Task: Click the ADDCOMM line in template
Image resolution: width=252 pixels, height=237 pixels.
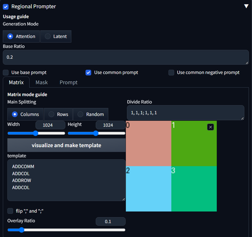Action: pyautogui.click(x=23, y=167)
